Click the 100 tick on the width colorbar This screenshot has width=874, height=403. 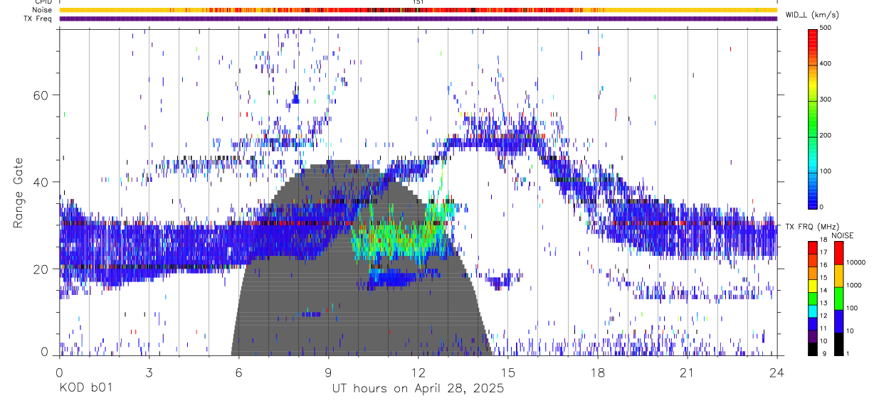827,171
